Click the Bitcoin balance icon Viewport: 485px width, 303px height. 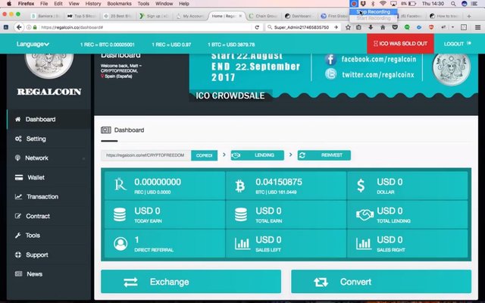point(240,186)
